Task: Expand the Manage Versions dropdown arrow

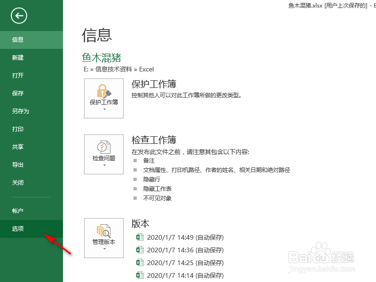Action: [x=103, y=248]
